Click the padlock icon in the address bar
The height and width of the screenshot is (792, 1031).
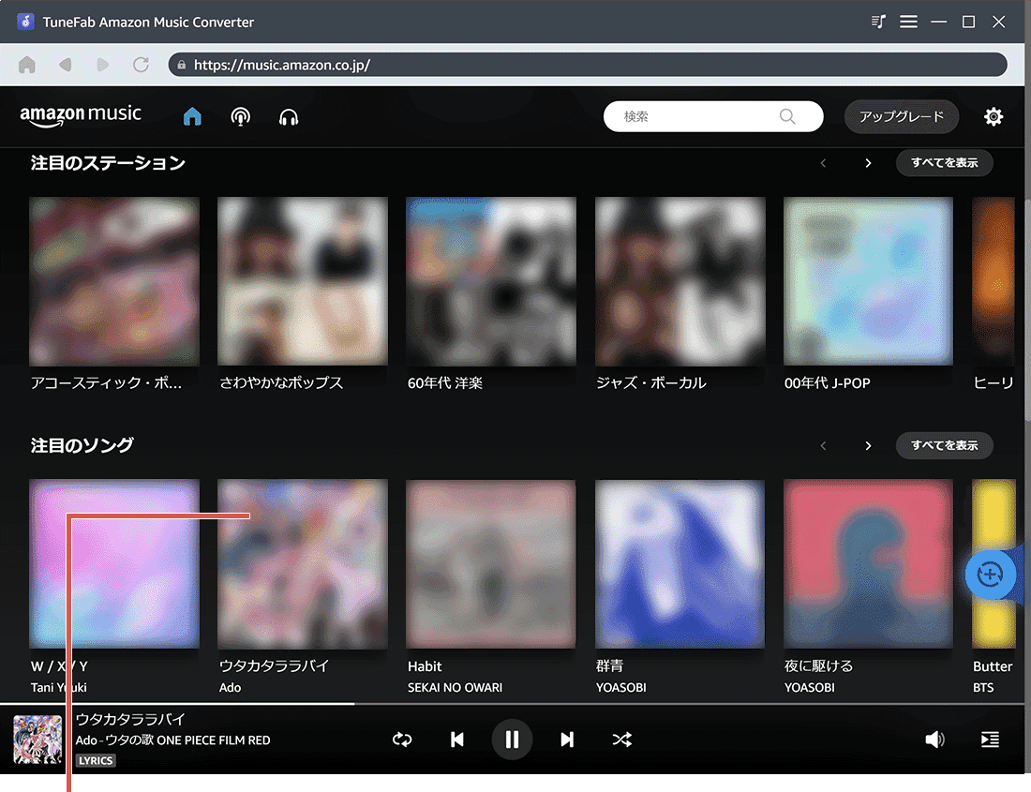pyautogui.click(x=181, y=64)
